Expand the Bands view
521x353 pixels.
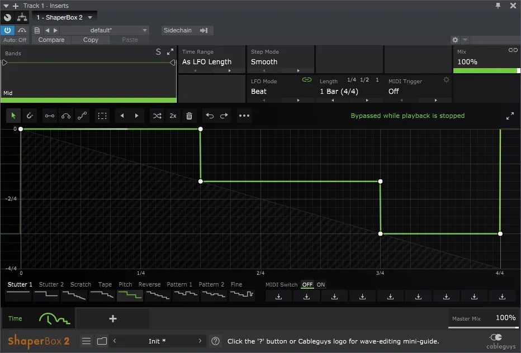pos(170,52)
